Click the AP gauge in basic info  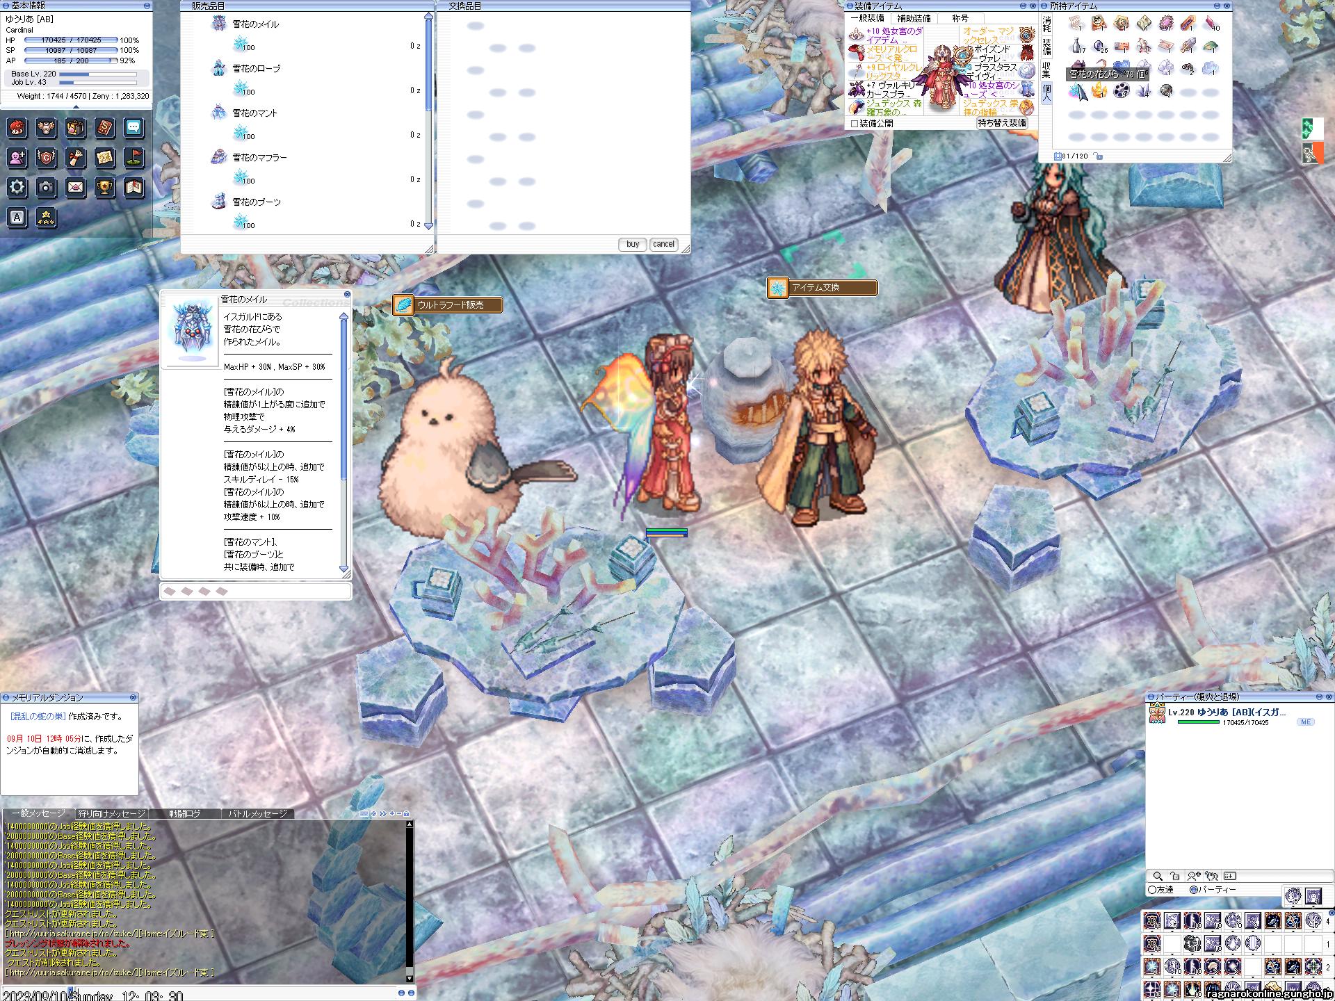tap(70, 61)
